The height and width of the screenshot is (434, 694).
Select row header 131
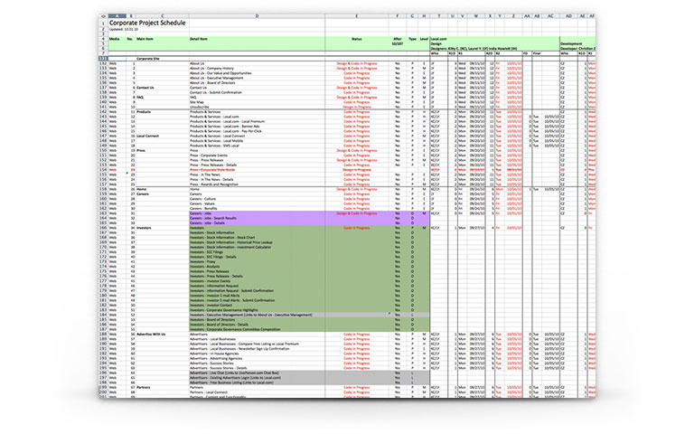(x=103, y=59)
